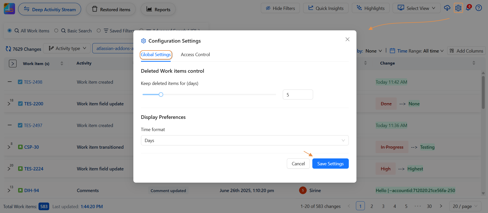488x213 pixels.
Task: Open the help question mark icon
Action: (x=479, y=8)
